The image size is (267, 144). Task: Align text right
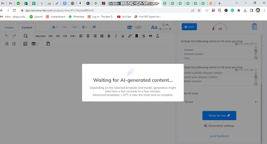[x=95, y=36]
